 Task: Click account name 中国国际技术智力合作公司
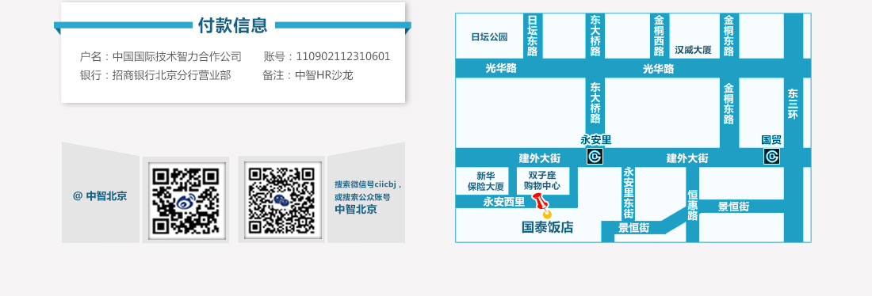click(x=178, y=57)
